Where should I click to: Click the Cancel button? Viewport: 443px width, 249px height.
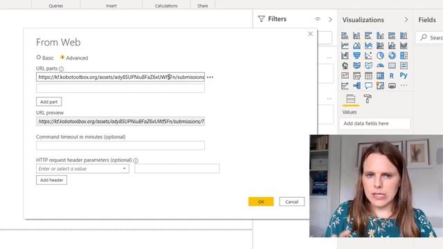point(292,201)
